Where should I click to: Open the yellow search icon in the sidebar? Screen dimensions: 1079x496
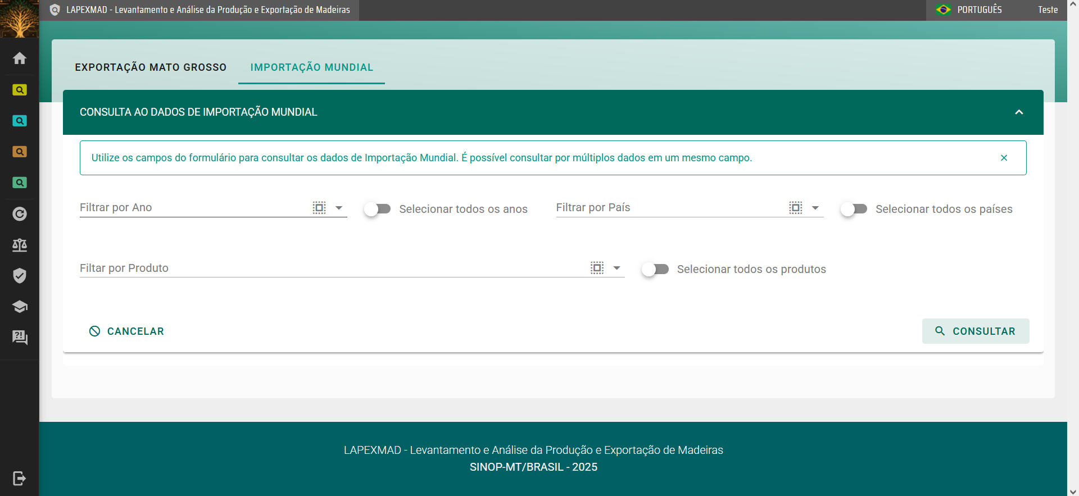[x=20, y=90]
